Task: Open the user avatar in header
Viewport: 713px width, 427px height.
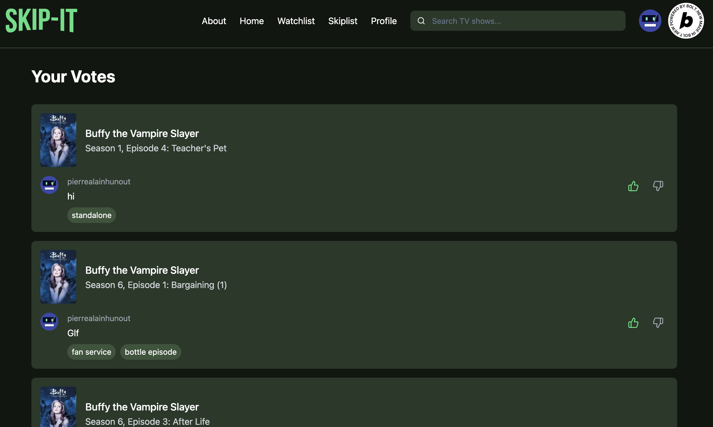Action: click(650, 21)
